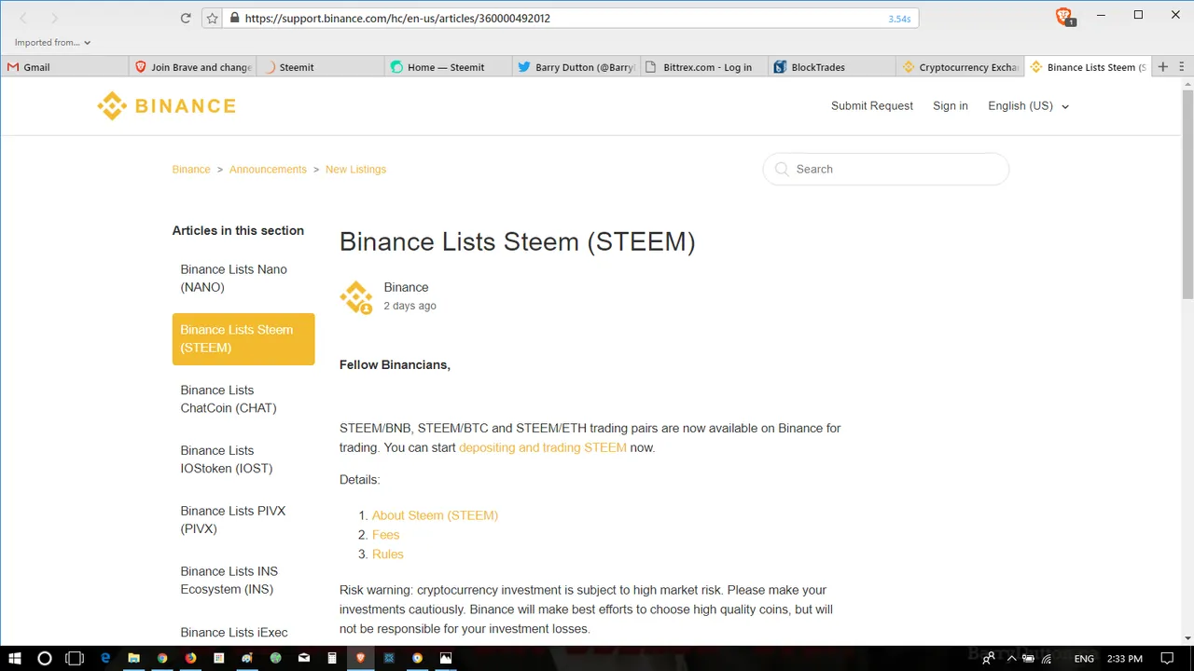This screenshot has height=671, width=1194.
Task: Open the Photos app on the taskbar
Action: [446, 658]
